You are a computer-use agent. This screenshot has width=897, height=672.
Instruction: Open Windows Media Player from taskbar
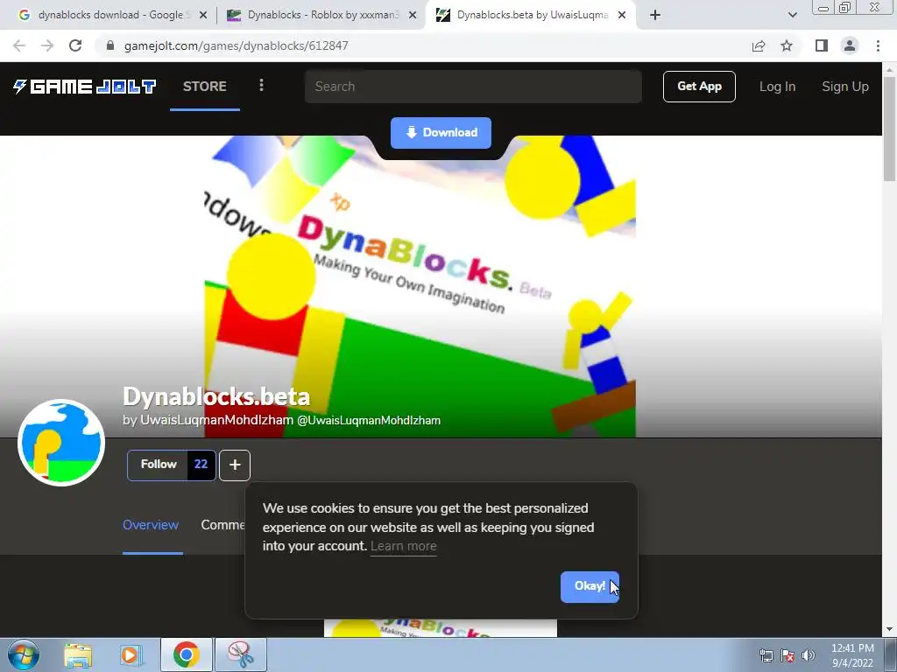click(x=131, y=654)
